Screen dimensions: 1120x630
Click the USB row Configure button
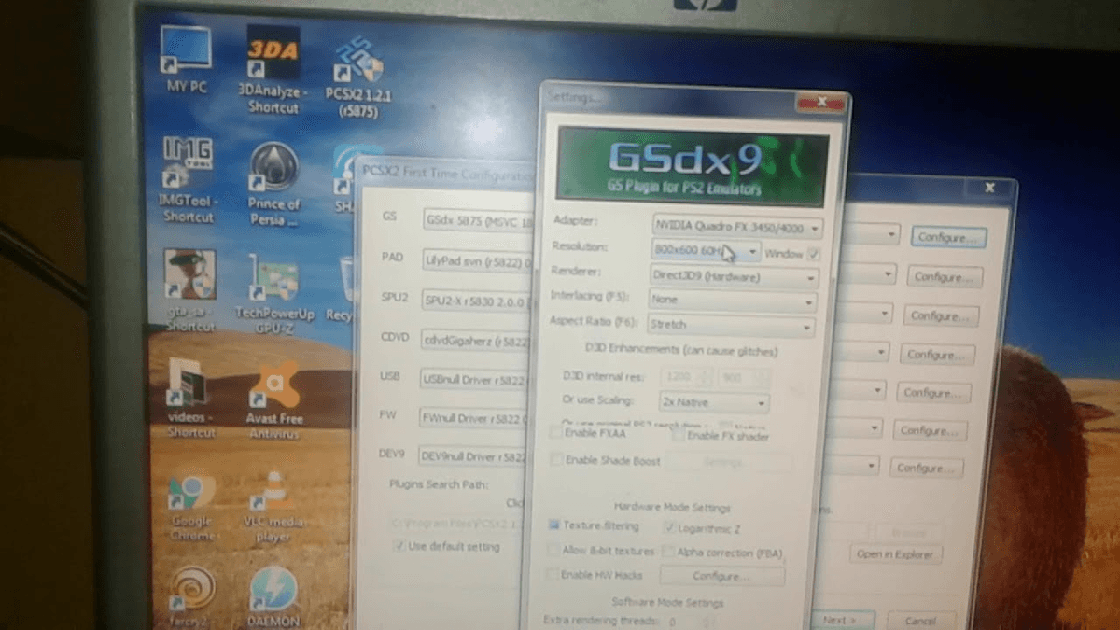(933, 393)
